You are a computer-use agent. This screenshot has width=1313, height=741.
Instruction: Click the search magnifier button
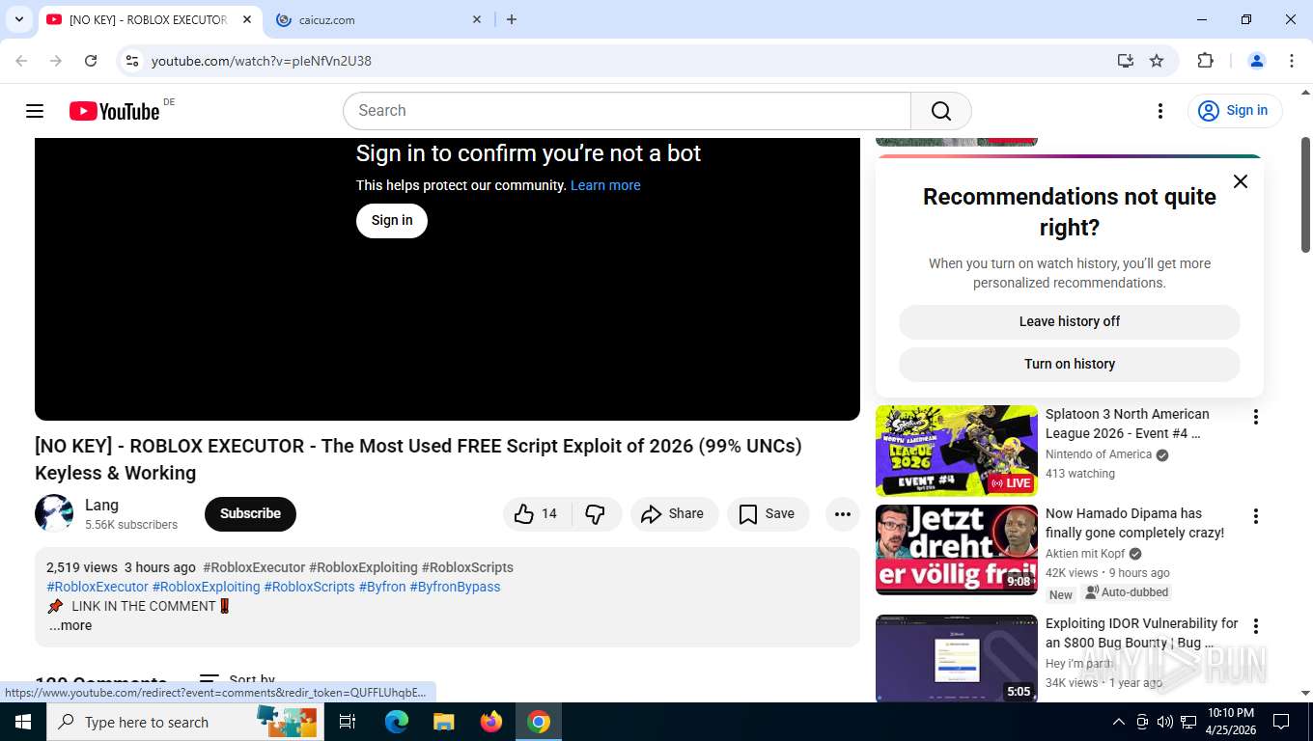tap(941, 111)
